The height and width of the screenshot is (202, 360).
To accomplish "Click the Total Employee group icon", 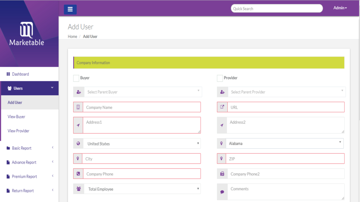I will click(x=78, y=189).
